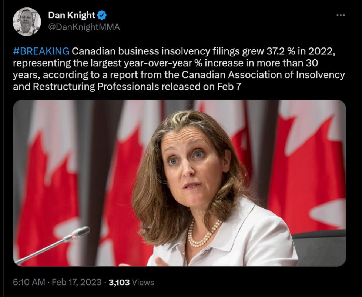362x297 pixels.
Task: Open Dan Knight's profile picture
Action: click(27, 21)
